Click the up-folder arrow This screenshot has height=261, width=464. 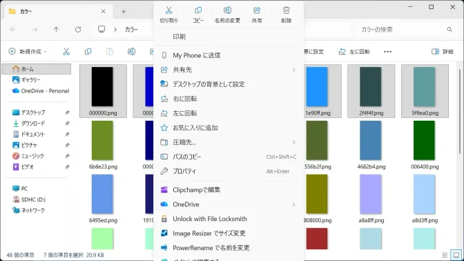tap(56, 29)
